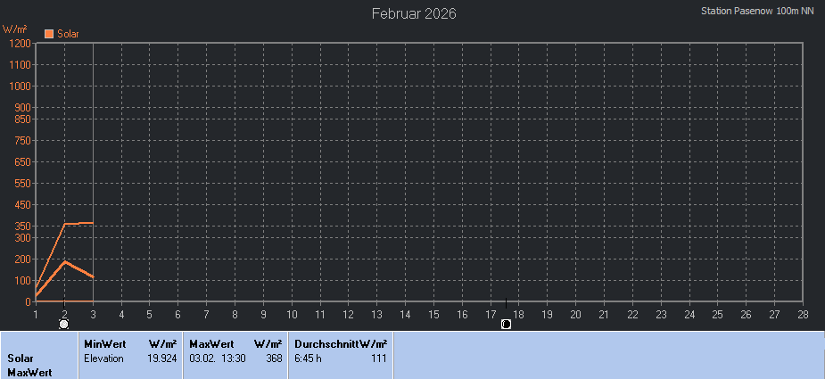Click the Durchschnitt column header
825x379 pixels.
[326, 343]
